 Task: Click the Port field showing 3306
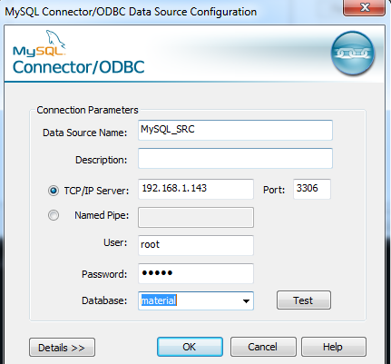tap(312, 189)
